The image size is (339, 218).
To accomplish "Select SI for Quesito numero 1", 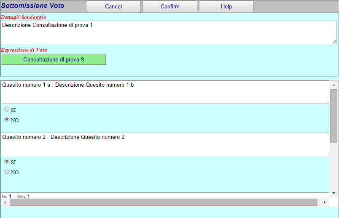I will tap(7, 109).
